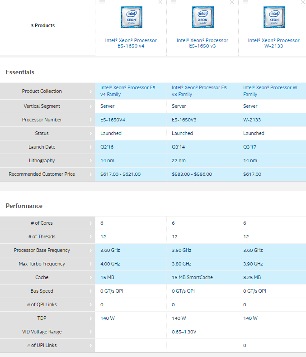Open the Intel Xeon Processor E5-1650 v4 link
The width and height of the screenshot is (306, 357).
coord(131,43)
